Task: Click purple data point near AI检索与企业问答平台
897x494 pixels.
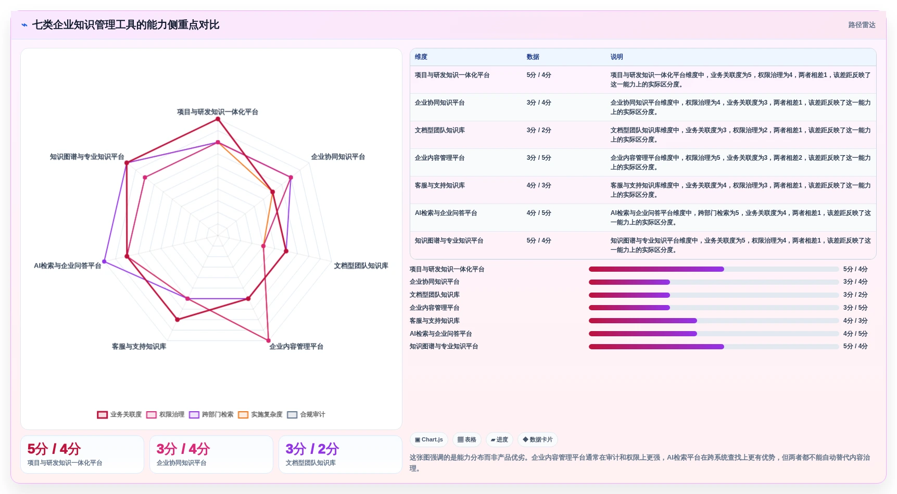Action: (105, 261)
